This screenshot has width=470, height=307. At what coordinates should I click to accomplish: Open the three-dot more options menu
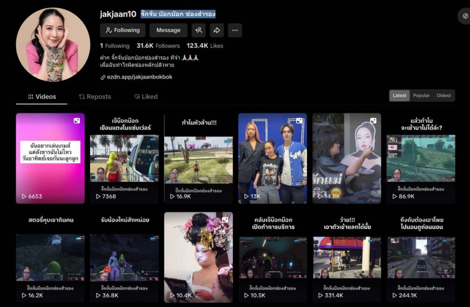pos(235,30)
